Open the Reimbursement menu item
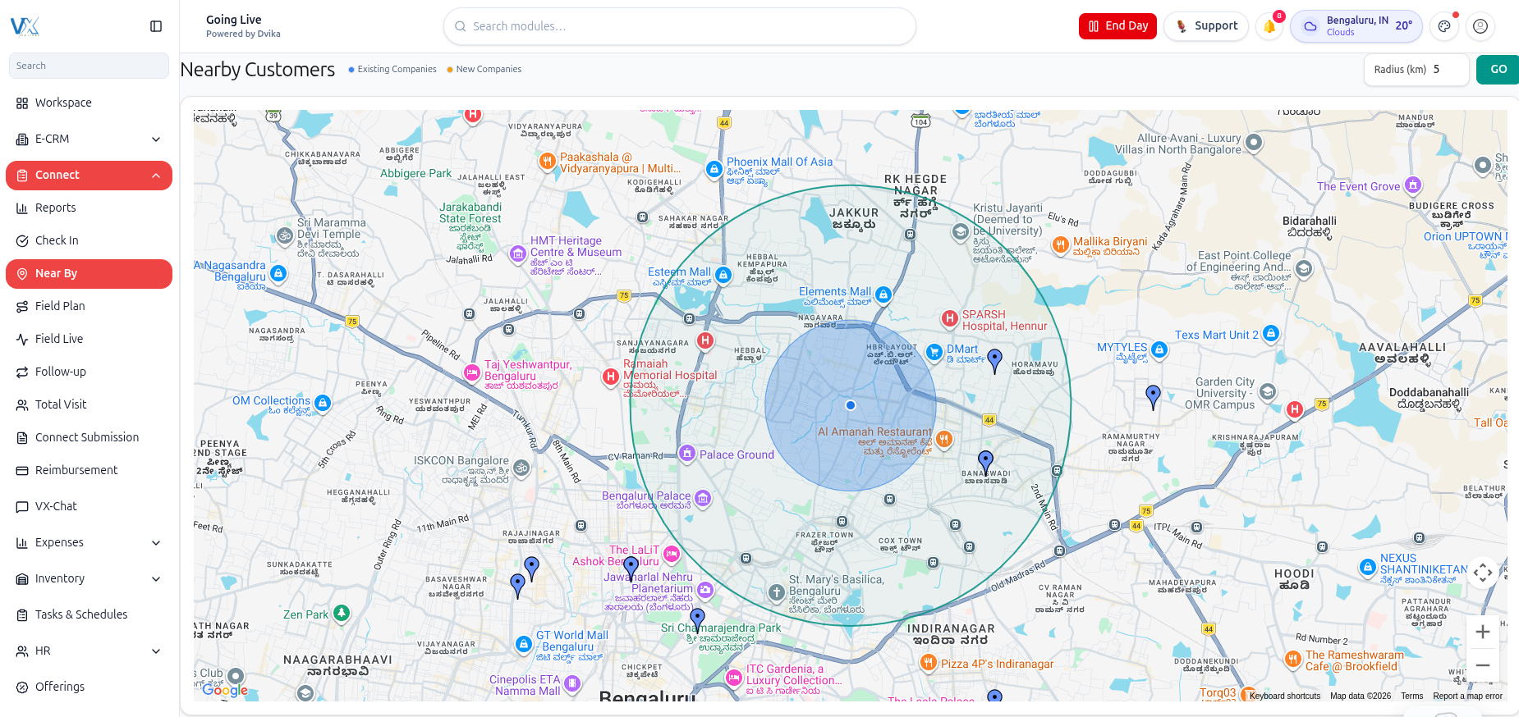 pos(76,470)
